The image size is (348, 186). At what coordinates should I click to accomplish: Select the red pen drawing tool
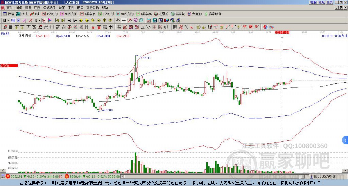click(5, 27)
